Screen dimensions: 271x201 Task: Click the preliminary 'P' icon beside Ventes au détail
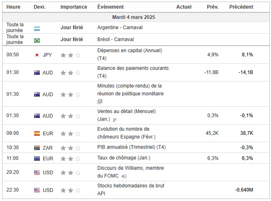[115, 120]
